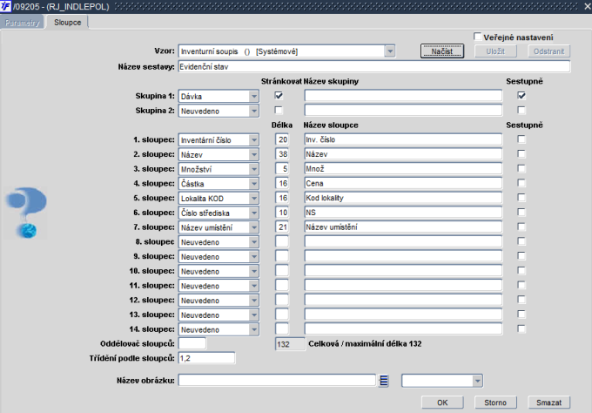592x413 pixels.
Task: Click the total length field showing 132
Action: [290, 344]
